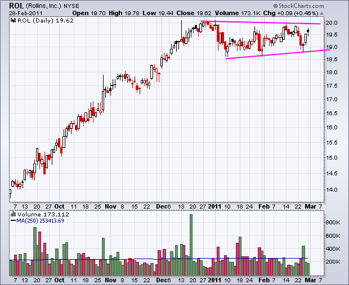Image resolution: width=349 pixels, height=285 pixels.
Task: Click the 14.0 price axis label
Action: coord(332,189)
